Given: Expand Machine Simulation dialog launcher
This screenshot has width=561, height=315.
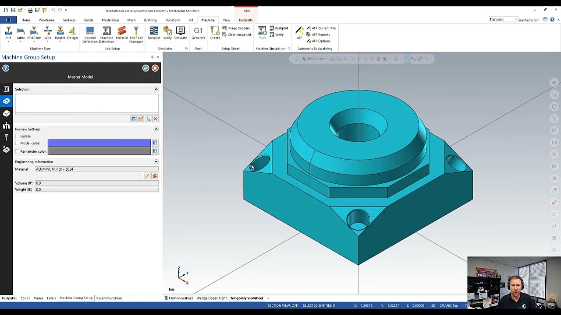Looking at the screenshot, I should point(288,49).
